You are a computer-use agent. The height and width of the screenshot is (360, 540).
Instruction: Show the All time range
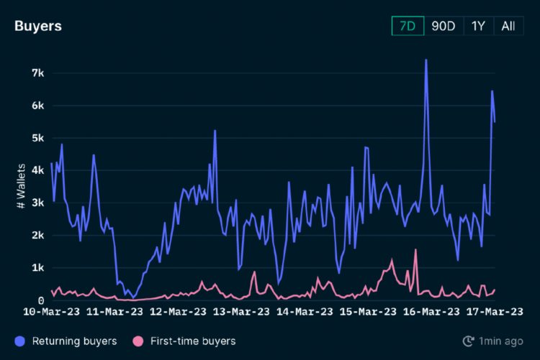click(508, 26)
